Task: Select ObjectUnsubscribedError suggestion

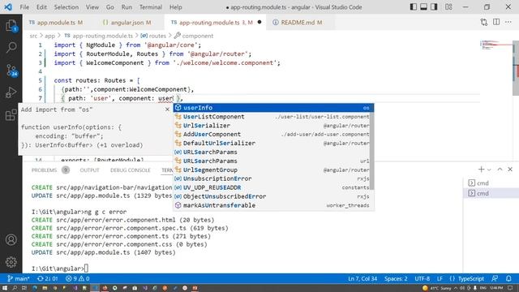Action: [x=272, y=196]
